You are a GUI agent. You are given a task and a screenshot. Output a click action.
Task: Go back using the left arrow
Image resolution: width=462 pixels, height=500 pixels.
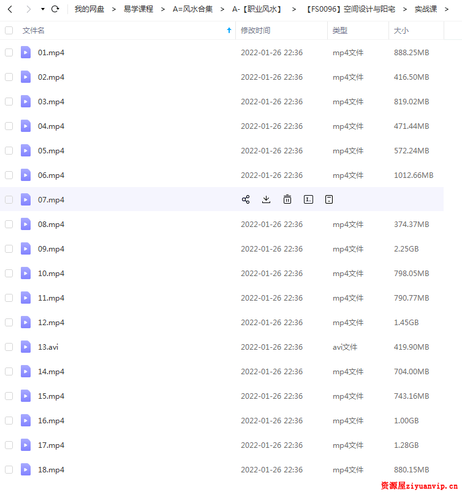[x=10, y=9]
